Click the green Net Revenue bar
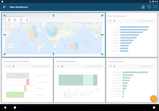Image resolution: width=159 pixels, height=111 pixels. click(15, 95)
